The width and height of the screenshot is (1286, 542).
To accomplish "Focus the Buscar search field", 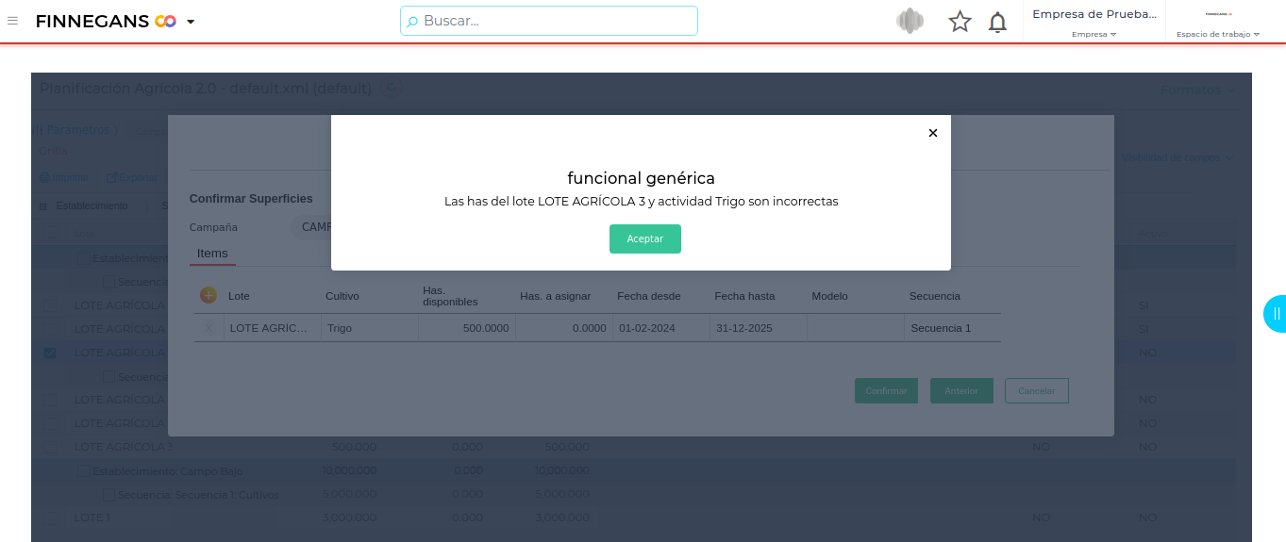I will point(549,21).
